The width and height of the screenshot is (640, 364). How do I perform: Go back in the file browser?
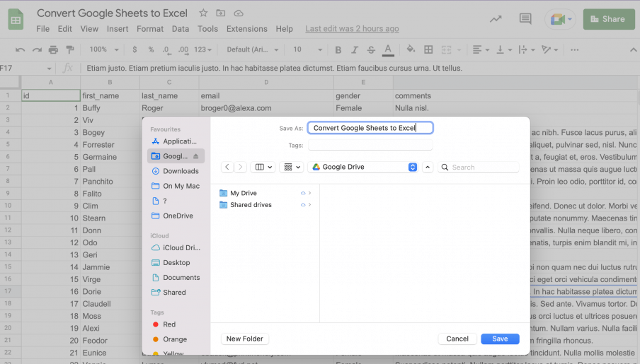[227, 167]
